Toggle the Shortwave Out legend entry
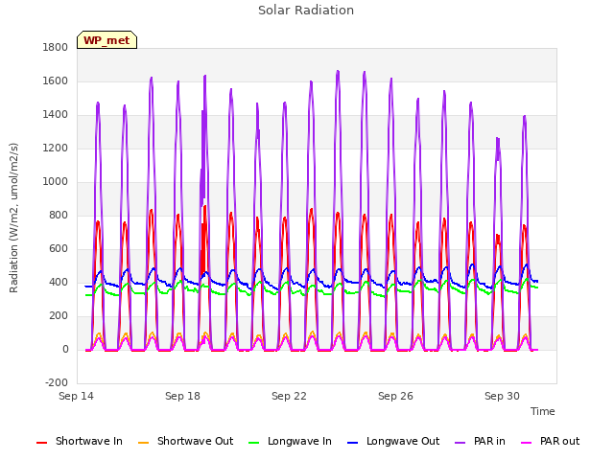The width and height of the screenshot is (614, 460). pos(185,441)
